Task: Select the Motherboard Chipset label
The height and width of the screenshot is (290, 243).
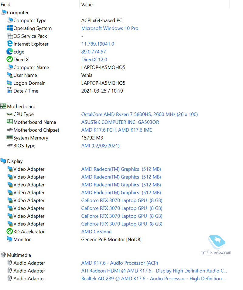Action: 36,130
